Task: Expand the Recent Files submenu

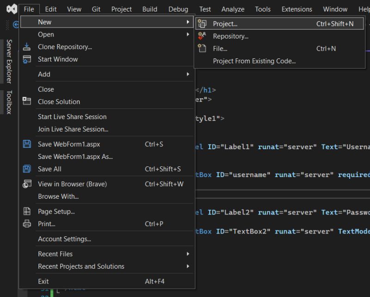Action: point(187,254)
